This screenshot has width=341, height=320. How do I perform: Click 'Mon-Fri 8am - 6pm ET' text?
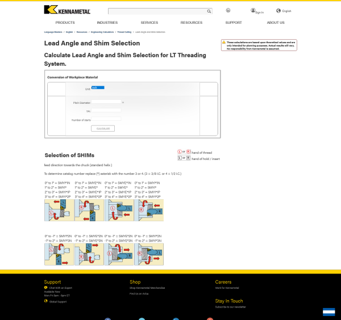point(57,296)
